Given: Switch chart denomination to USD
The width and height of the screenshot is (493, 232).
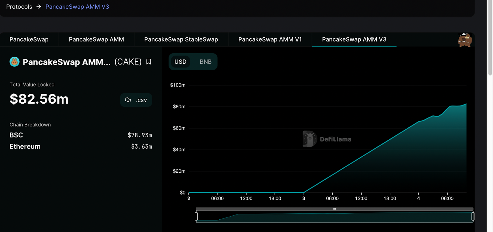Looking at the screenshot, I should pos(180,62).
